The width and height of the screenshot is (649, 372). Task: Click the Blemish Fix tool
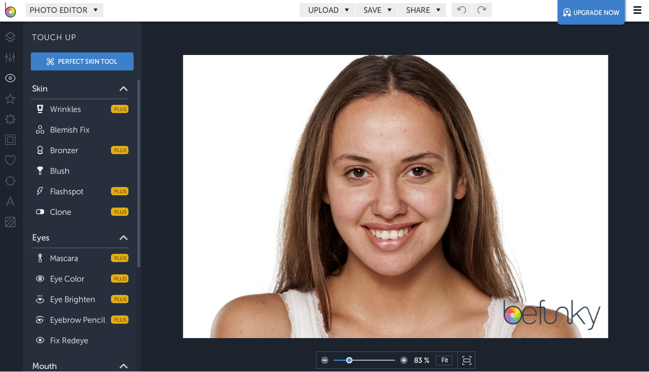pos(69,129)
